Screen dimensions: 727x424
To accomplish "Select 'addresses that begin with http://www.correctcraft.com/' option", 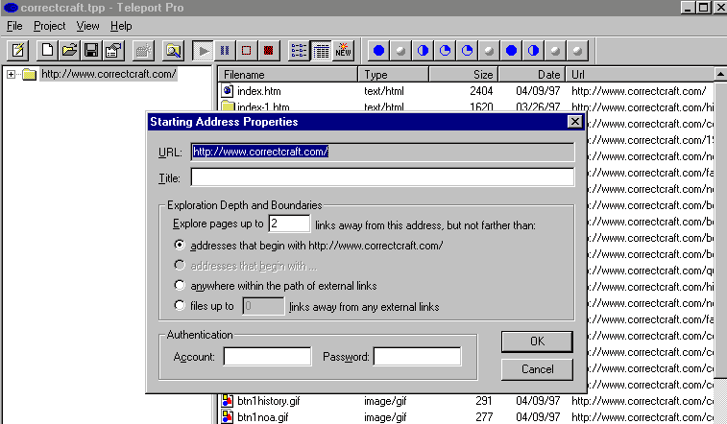I will point(180,245).
